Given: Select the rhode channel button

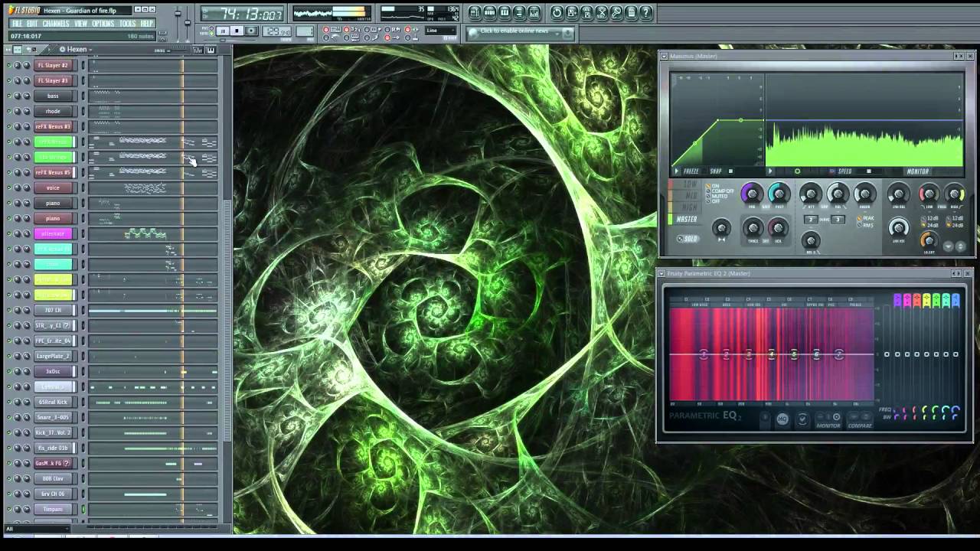Looking at the screenshot, I should [x=53, y=111].
